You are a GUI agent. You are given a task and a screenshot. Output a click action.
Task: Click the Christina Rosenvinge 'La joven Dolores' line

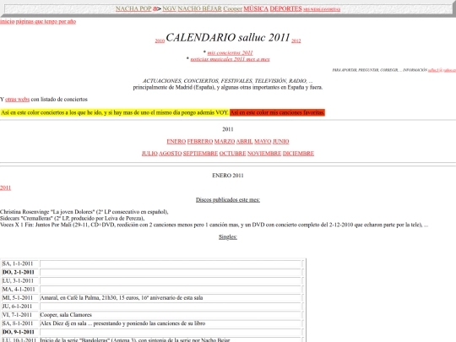(x=84, y=212)
